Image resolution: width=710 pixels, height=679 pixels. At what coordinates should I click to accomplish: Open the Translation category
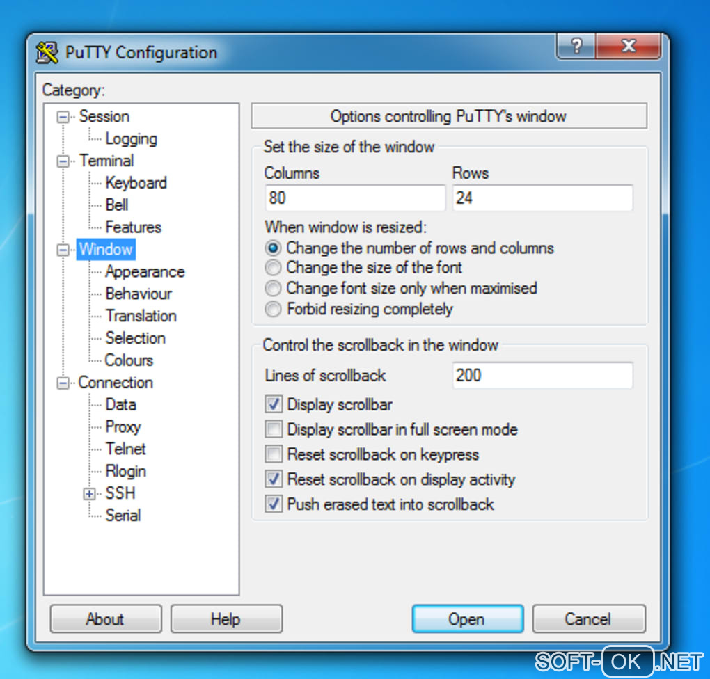[x=141, y=316]
